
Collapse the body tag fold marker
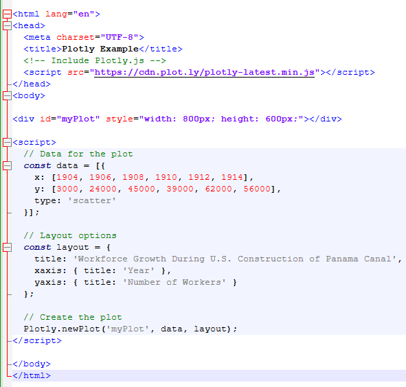coord(7,95)
